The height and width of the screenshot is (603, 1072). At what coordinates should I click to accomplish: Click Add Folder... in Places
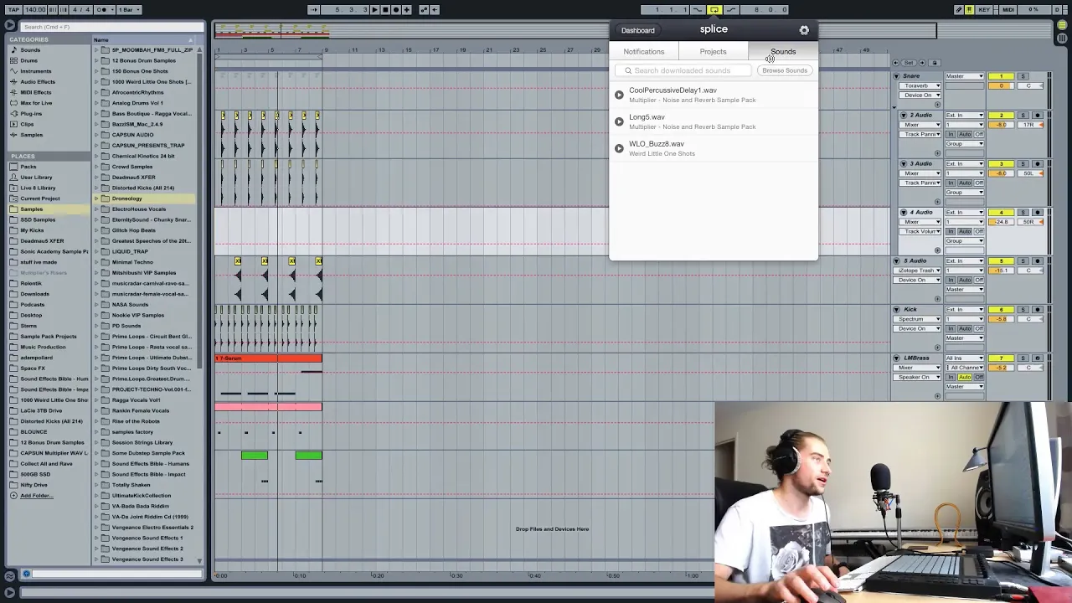[x=36, y=496]
